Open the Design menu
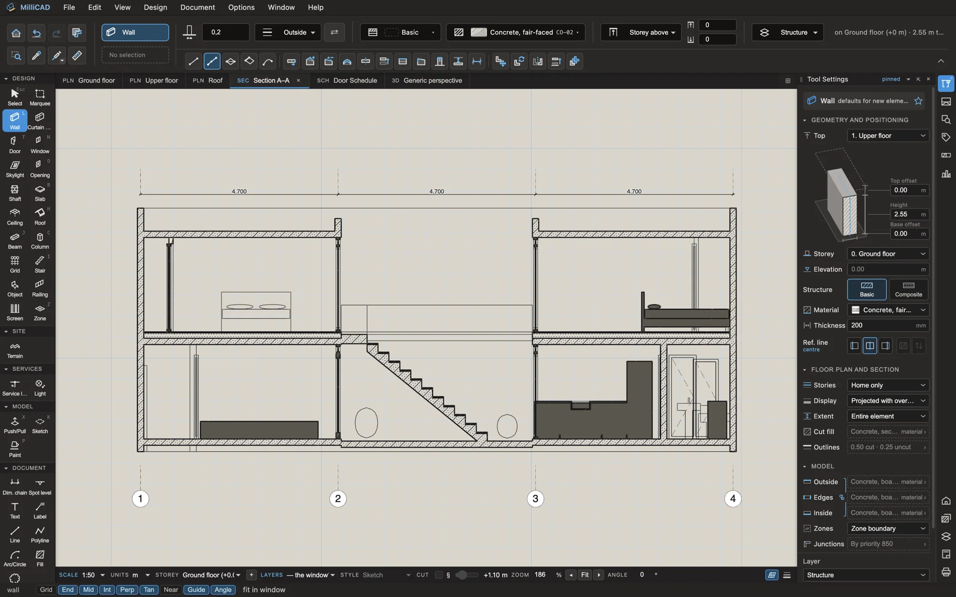Image resolution: width=956 pixels, height=597 pixels. (155, 8)
